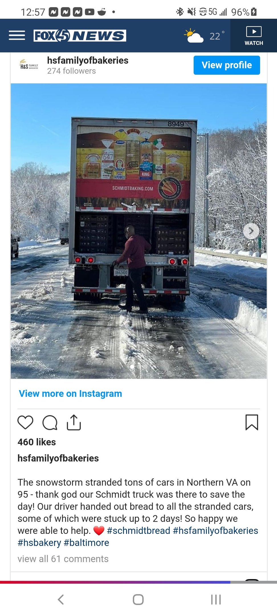Open comments via speech bubble icon

[50, 422]
